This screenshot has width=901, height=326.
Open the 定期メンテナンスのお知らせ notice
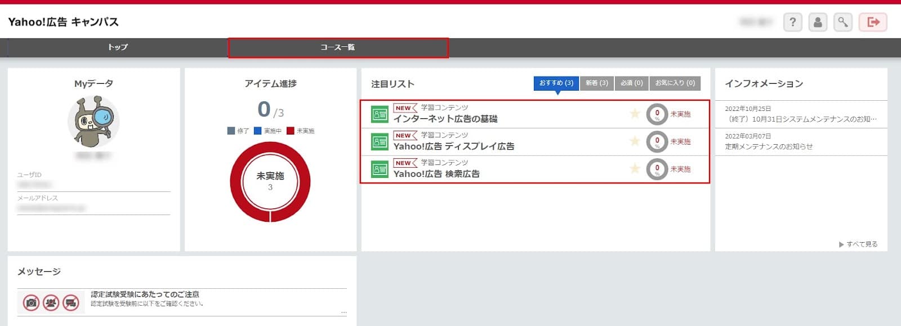tap(769, 146)
